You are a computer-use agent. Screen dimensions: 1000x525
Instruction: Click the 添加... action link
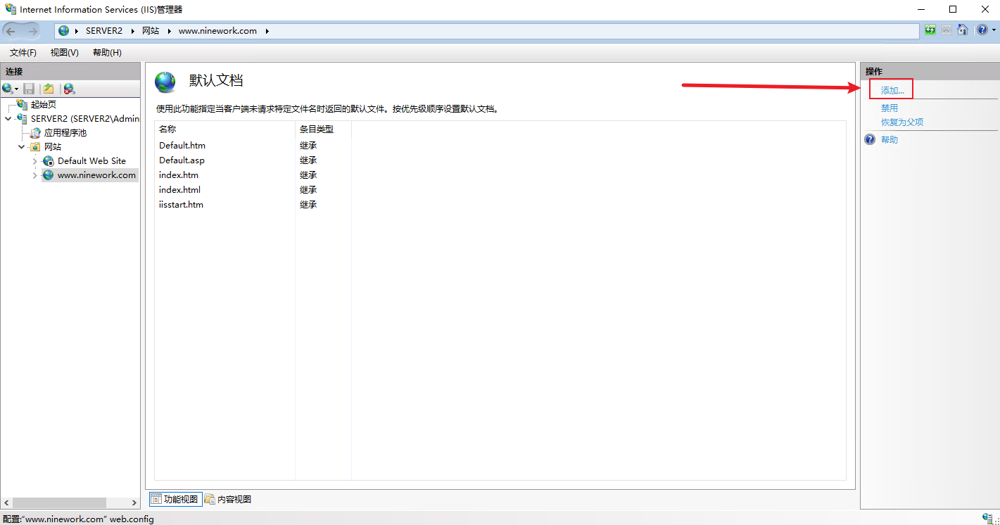pos(892,91)
